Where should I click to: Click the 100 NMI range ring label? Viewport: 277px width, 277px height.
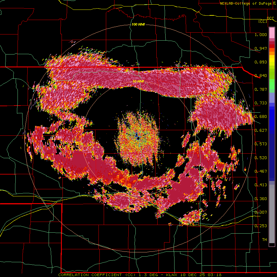[138, 24]
